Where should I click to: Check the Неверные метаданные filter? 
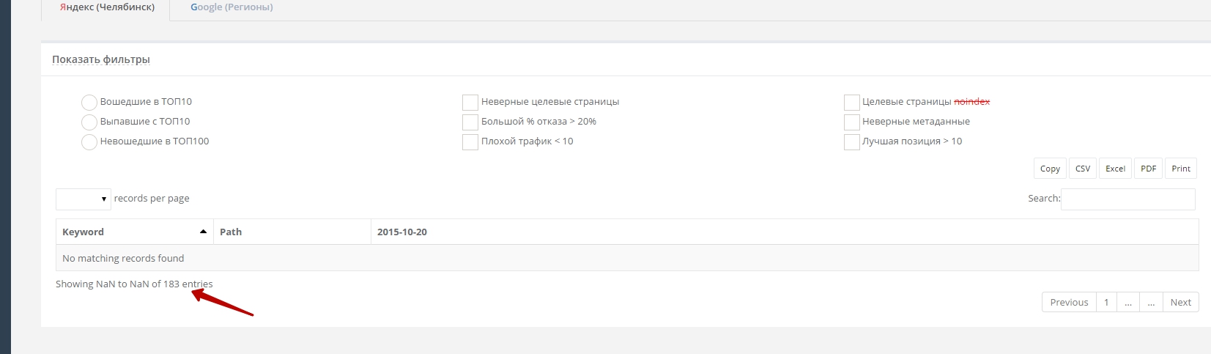coord(851,122)
